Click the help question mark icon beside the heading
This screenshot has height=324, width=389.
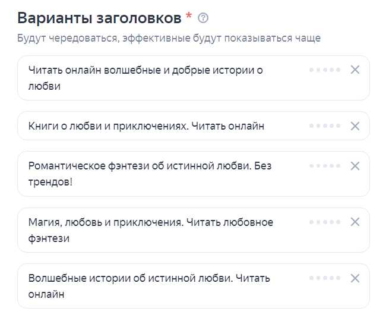click(x=203, y=18)
